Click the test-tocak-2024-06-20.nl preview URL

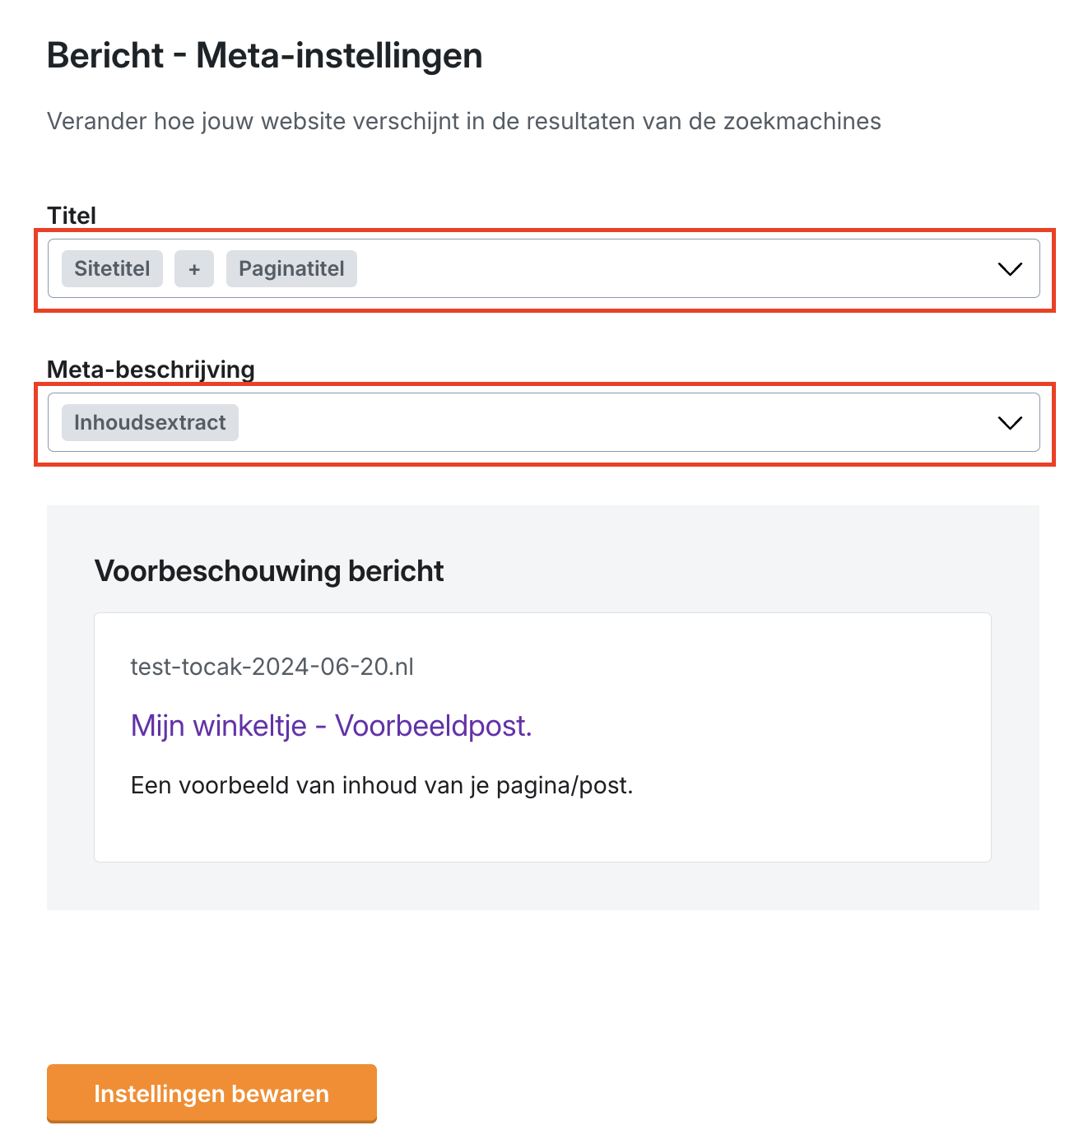(272, 667)
